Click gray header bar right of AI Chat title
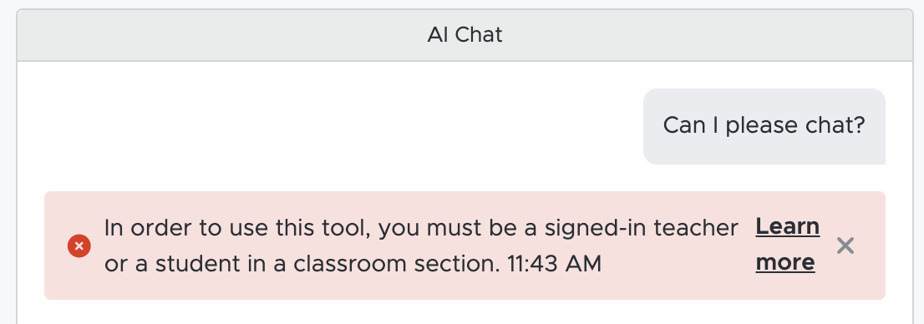Image resolution: width=924 pixels, height=324 pixels. click(x=707, y=35)
